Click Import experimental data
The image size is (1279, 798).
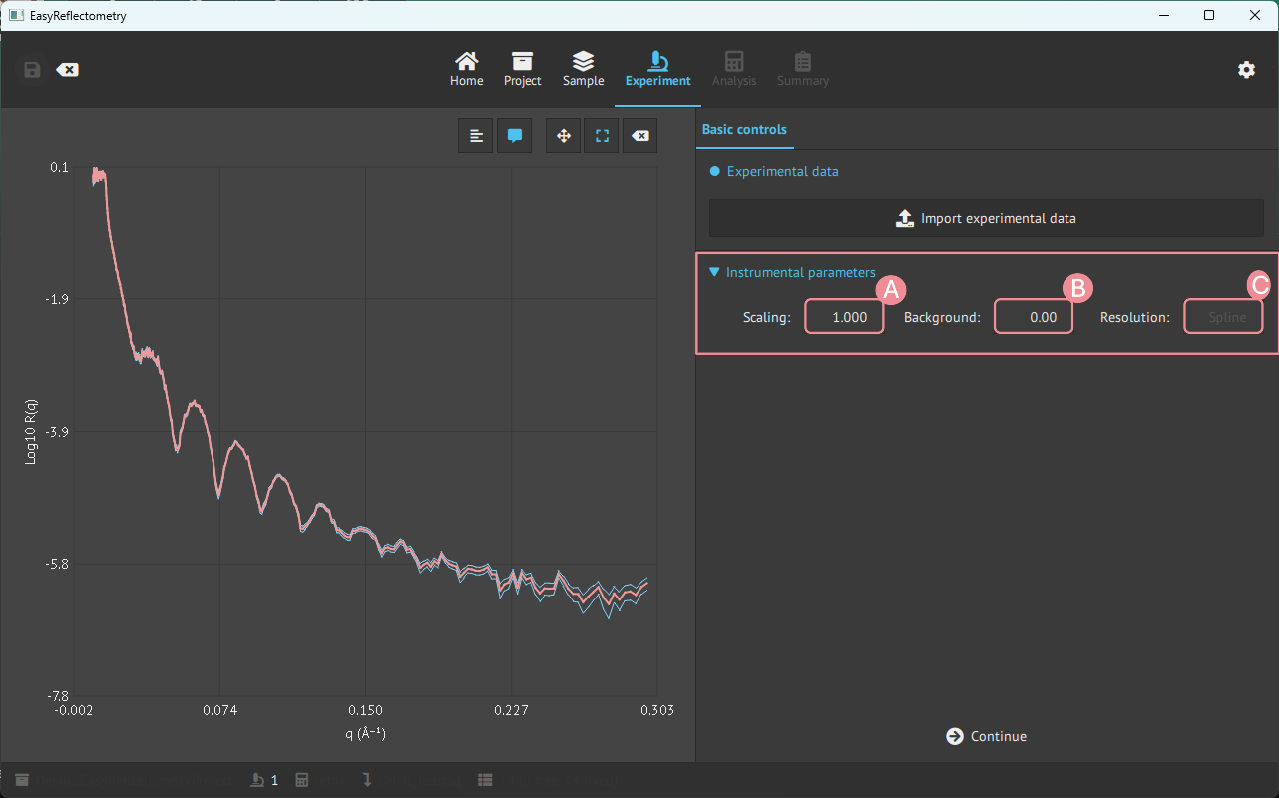(986, 217)
